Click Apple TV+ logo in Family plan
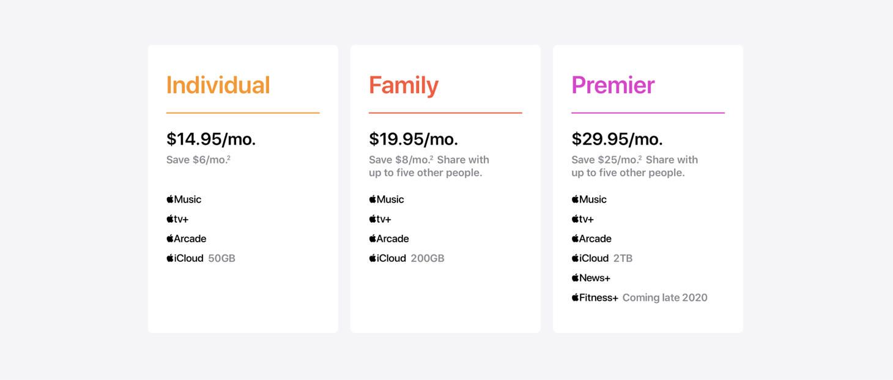This screenshot has height=380, width=893. [x=380, y=219]
